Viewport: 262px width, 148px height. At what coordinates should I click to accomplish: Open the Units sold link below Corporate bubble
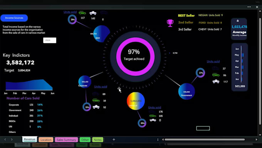click(101, 87)
